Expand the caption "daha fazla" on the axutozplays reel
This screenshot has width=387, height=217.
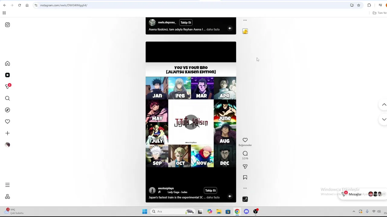[x=213, y=197]
